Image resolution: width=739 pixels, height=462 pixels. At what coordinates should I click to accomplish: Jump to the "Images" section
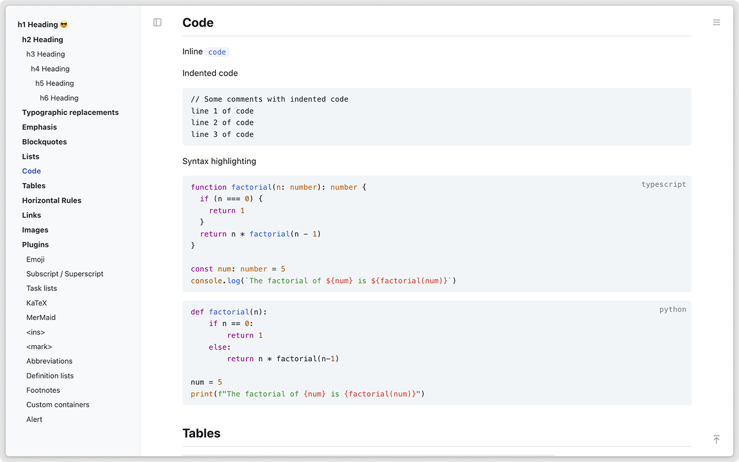click(x=35, y=229)
